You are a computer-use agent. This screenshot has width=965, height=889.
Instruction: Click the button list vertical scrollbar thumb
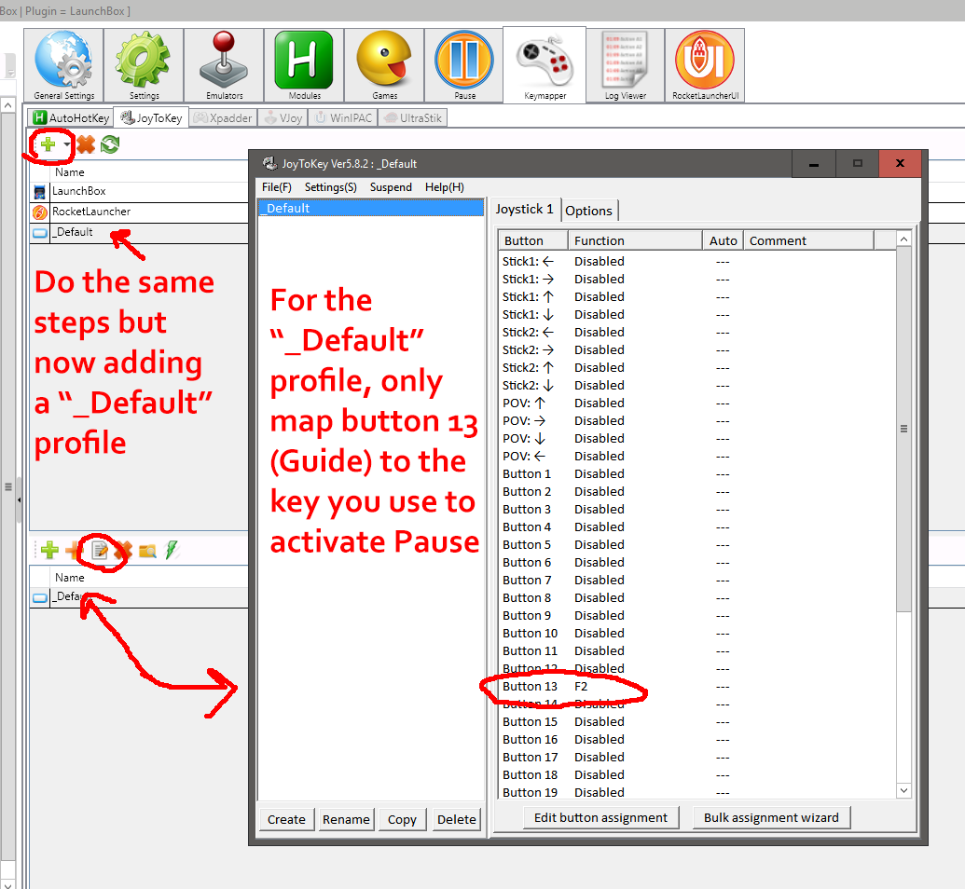point(903,429)
